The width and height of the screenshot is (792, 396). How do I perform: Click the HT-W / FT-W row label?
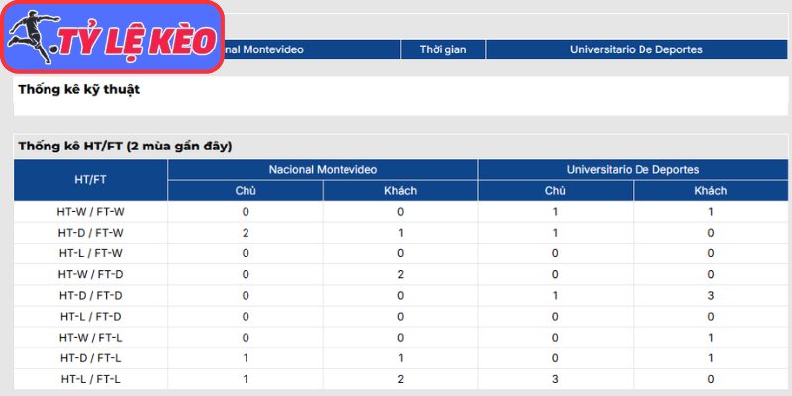coord(91,212)
